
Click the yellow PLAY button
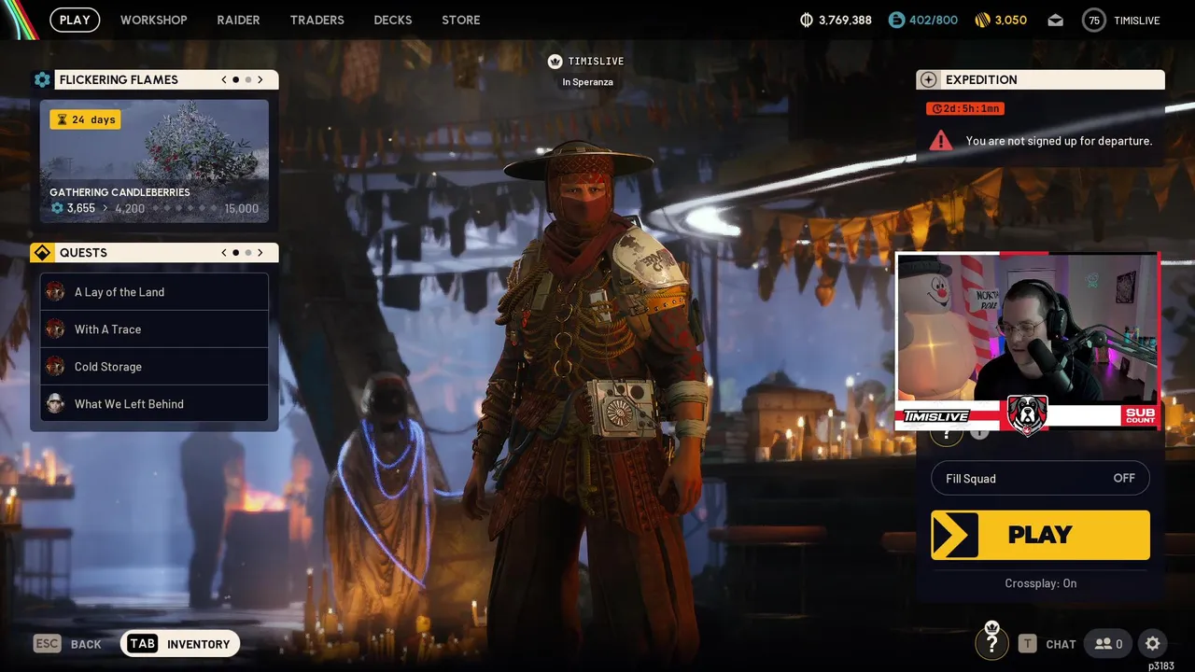tap(1040, 535)
